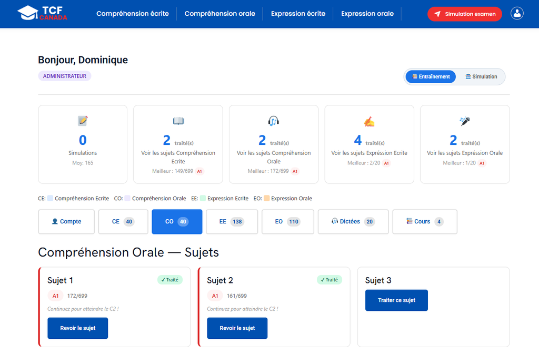Screen dimensions: 539x353
Task: Click the Moy. 165 text
Action: point(83,163)
